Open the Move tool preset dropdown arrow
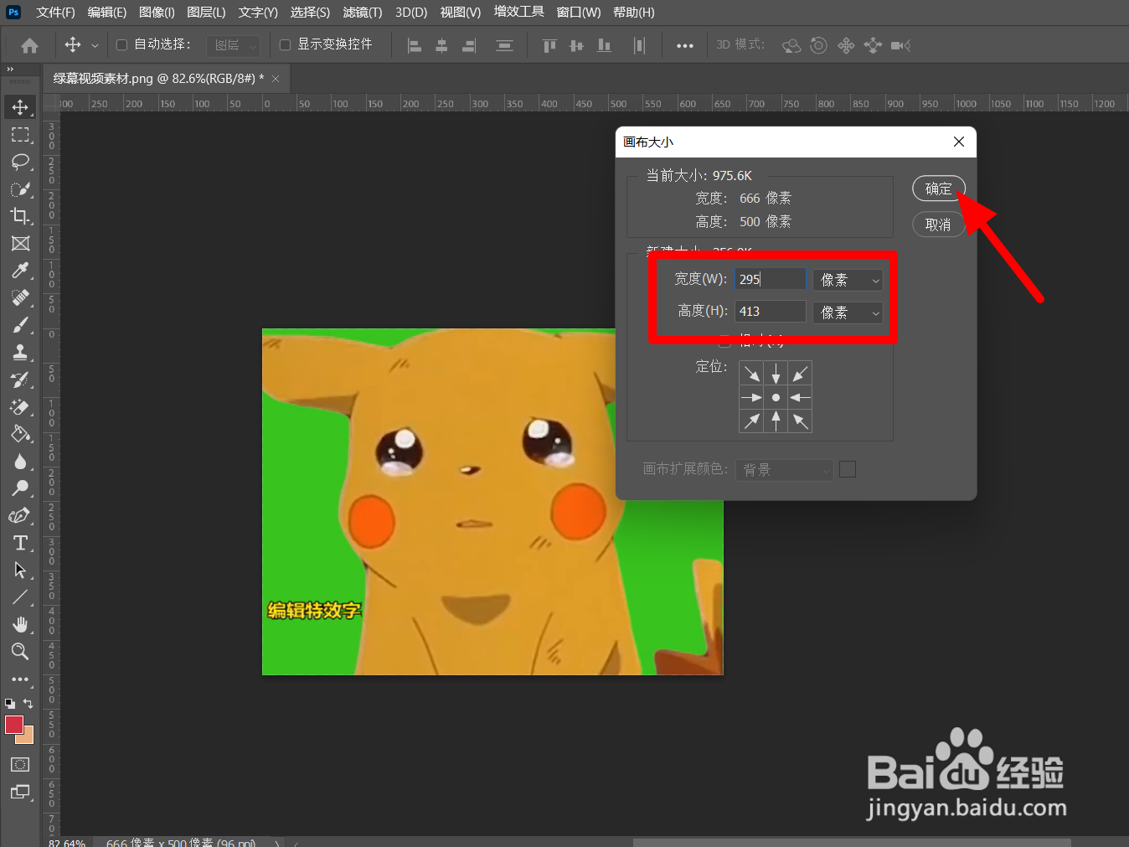1129x847 pixels. 95,45
